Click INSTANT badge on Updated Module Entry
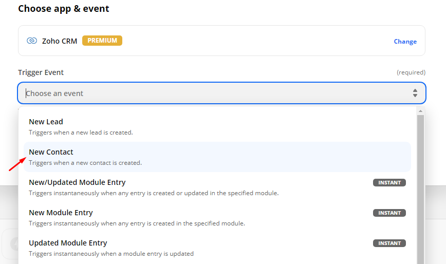 389,243
